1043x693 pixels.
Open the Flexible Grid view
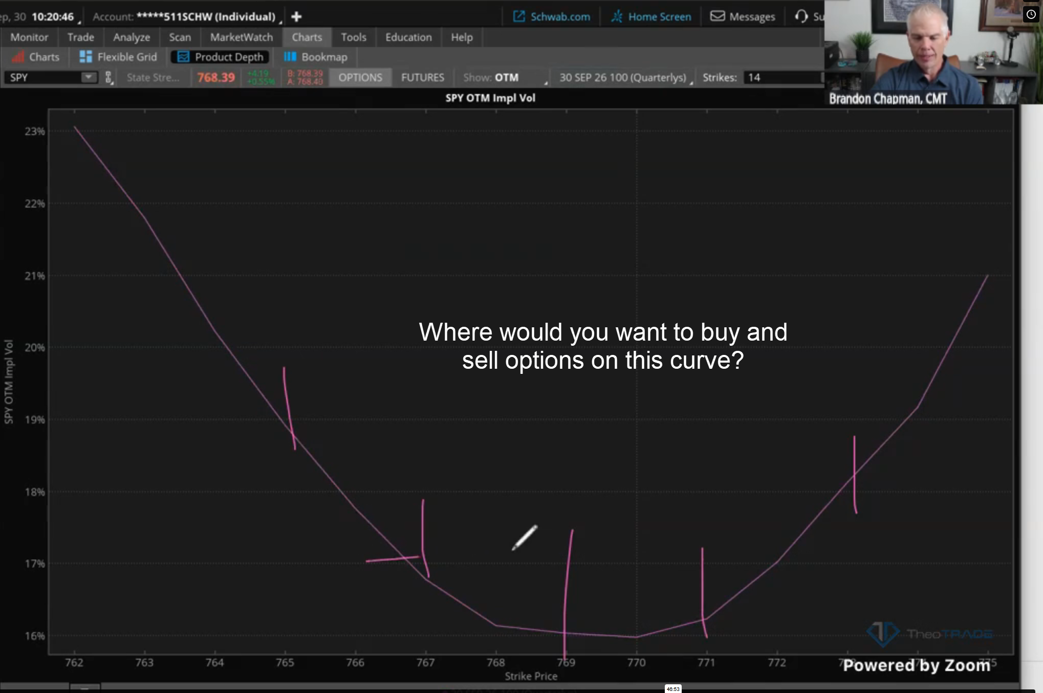coord(118,57)
